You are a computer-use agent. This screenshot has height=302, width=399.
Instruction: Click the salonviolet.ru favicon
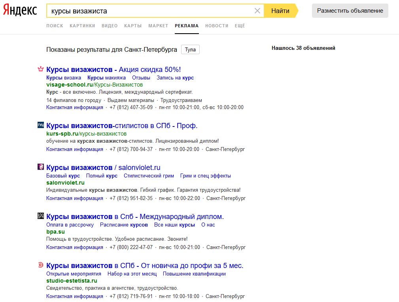pos(41,167)
